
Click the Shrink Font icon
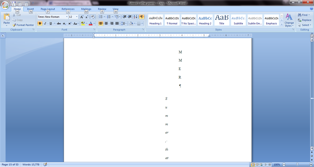tap(87, 17)
